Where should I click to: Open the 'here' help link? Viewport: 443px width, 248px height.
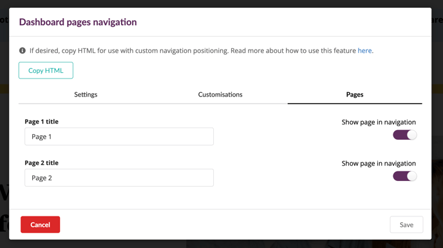364,51
